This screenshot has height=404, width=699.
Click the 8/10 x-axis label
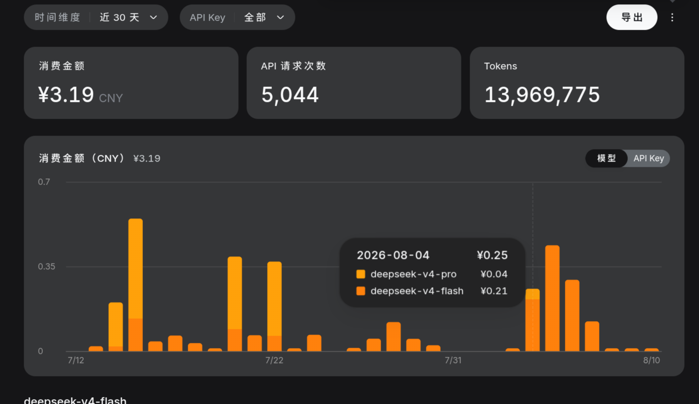(651, 361)
